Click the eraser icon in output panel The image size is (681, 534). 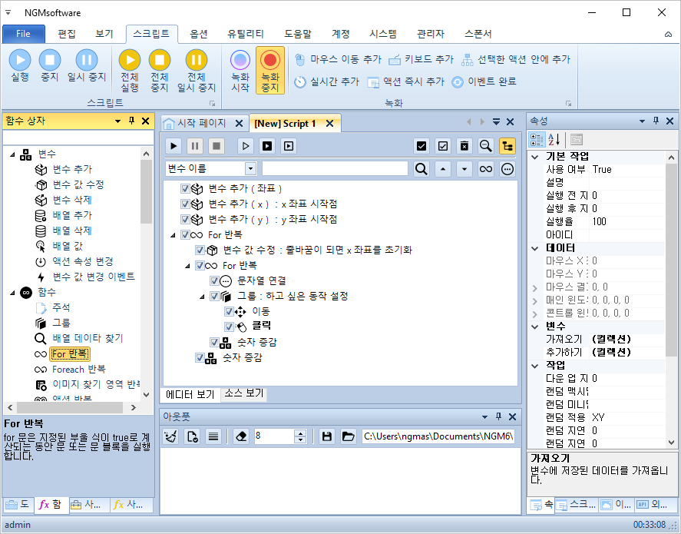click(241, 436)
